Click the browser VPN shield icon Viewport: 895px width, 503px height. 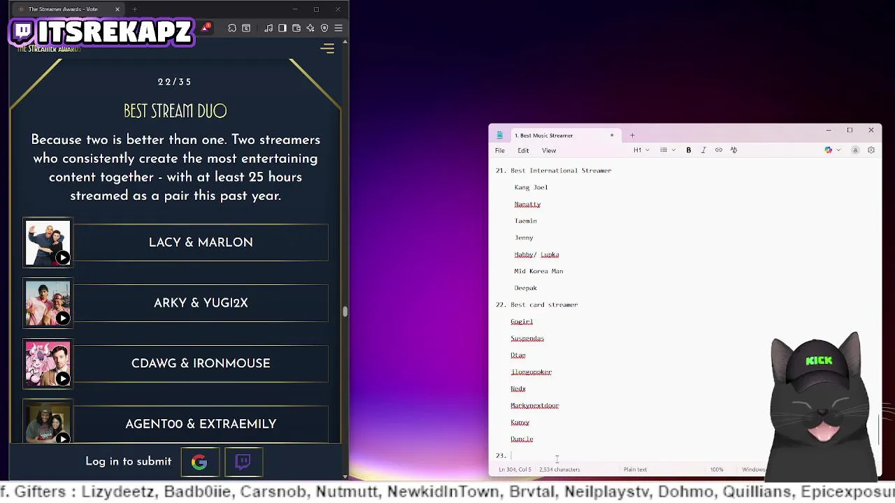(x=324, y=28)
